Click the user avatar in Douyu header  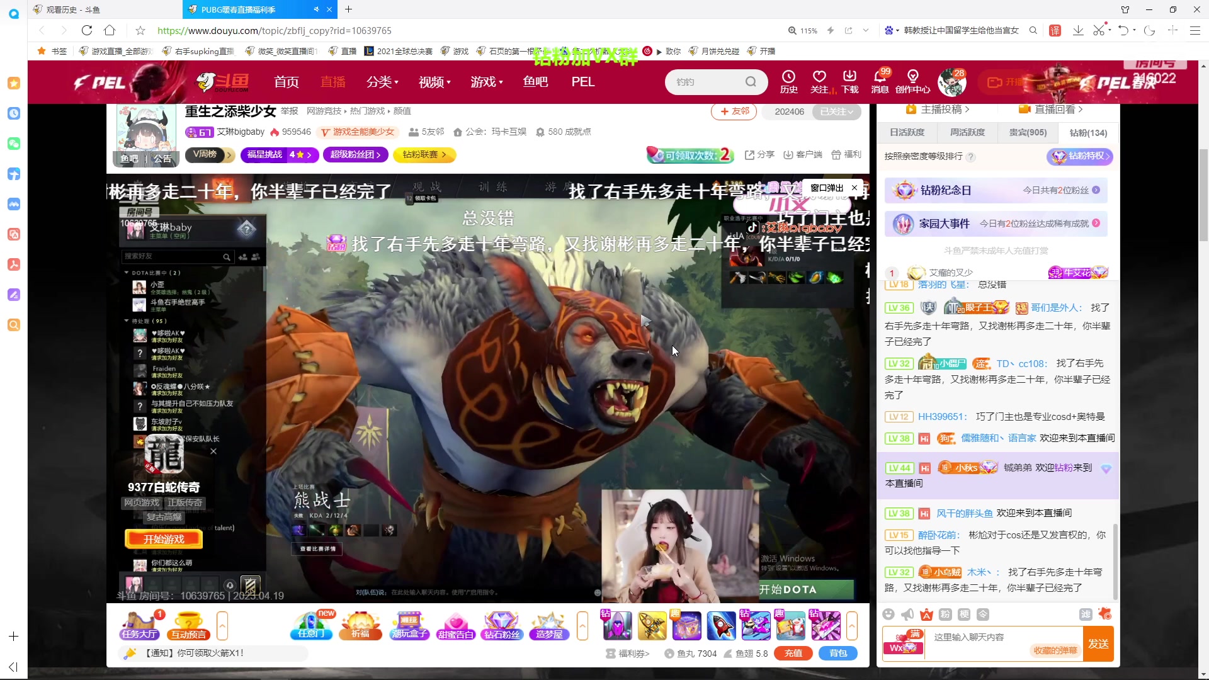951,82
